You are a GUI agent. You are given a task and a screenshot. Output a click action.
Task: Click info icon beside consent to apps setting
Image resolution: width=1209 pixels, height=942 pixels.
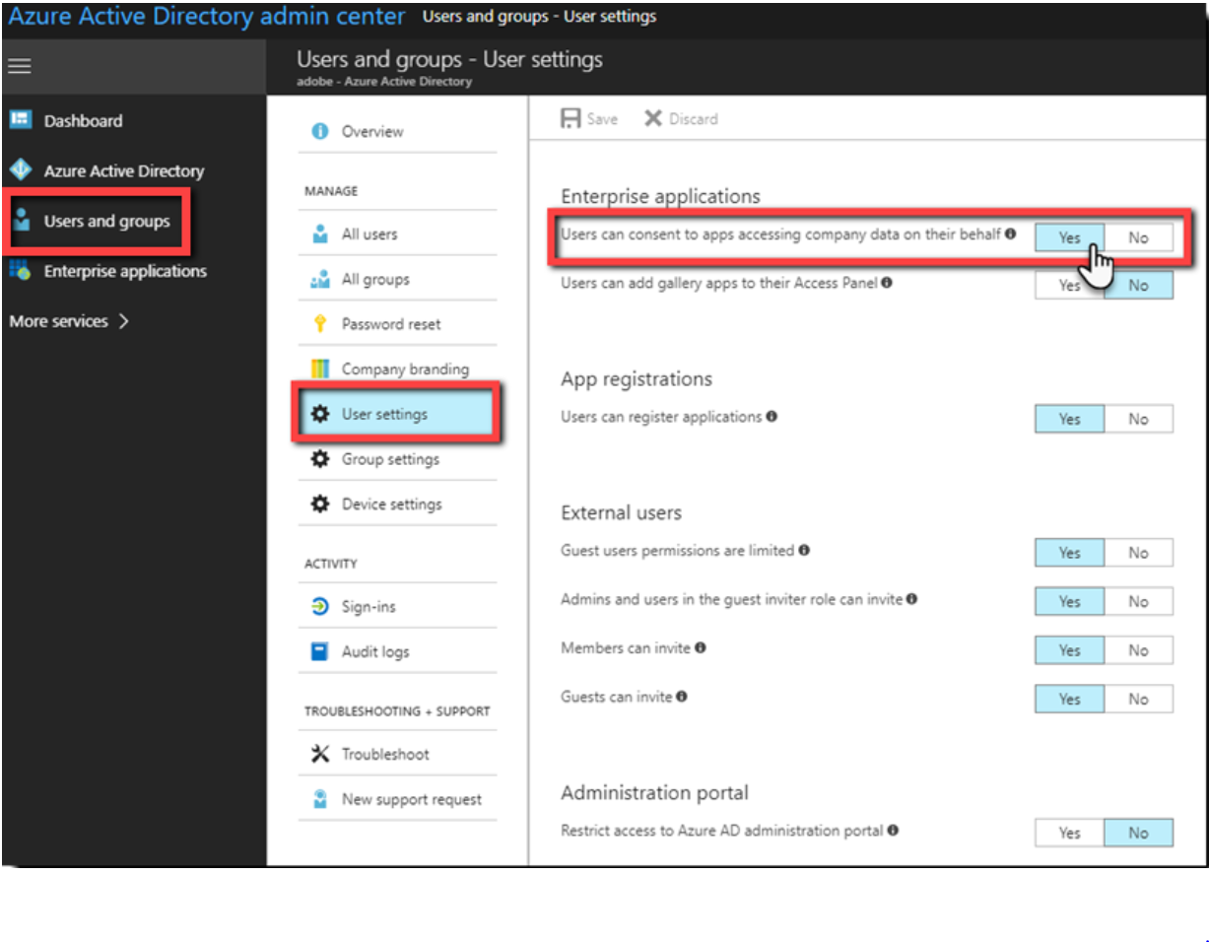coord(1011,235)
